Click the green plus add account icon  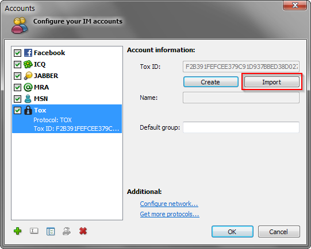click(x=18, y=231)
